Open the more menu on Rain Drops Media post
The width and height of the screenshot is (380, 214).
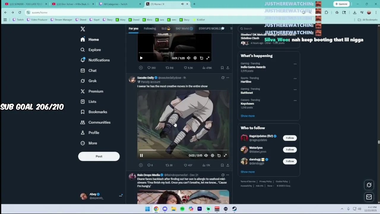(x=228, y=175)
